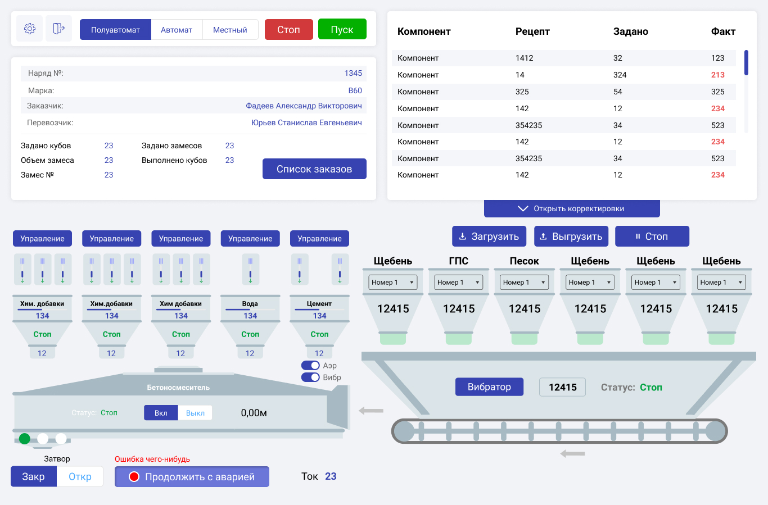Click the green Пуск button
This screenshot has height=505, width=768.
342,29
